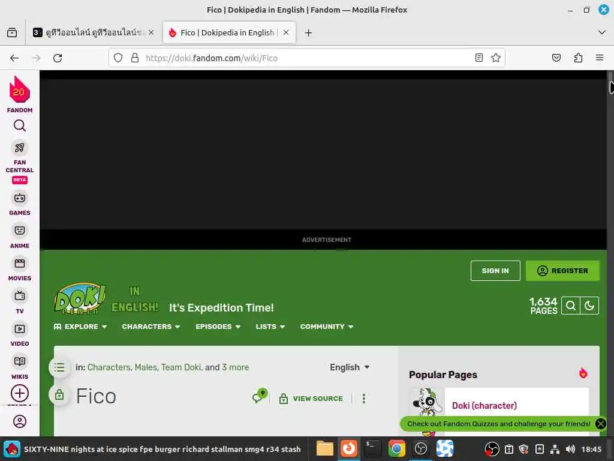The height and width of the screenshot is (461, 614).
Task: Expand the Characters dropdown menu
Action: tap(151, 327)
